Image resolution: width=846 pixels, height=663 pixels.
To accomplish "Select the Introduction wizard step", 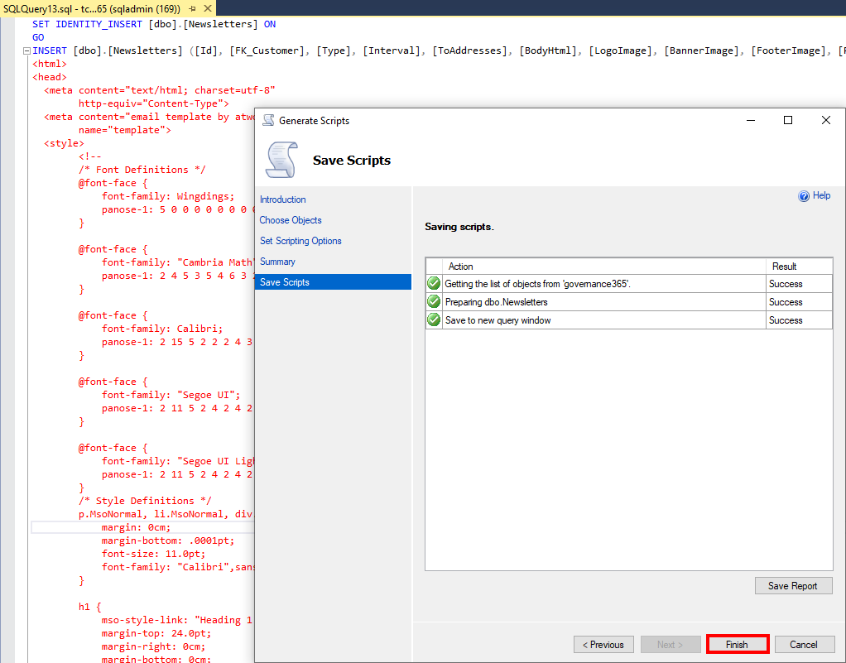I will (282, 199).
